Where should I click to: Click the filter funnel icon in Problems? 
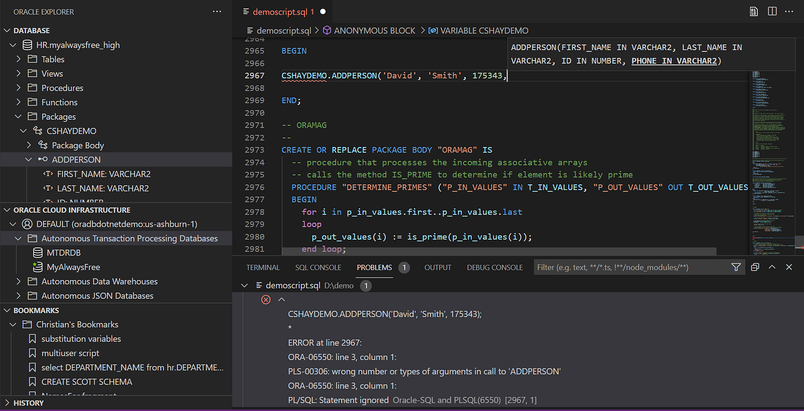(x=736, y=267)
